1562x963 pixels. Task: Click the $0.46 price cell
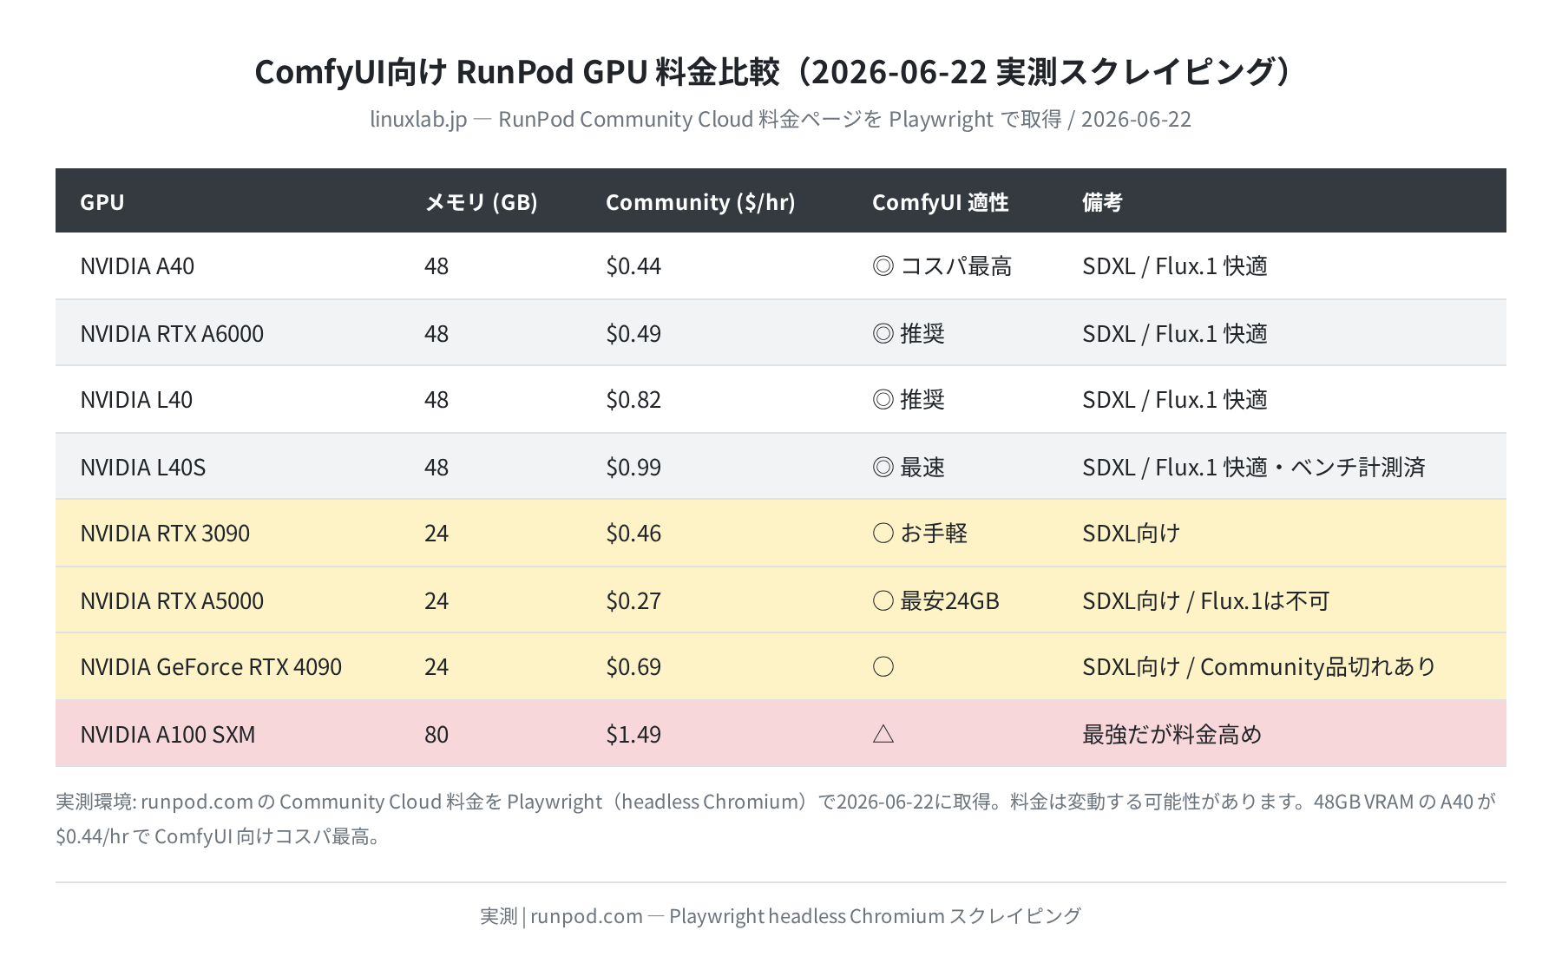pos(633,533)
